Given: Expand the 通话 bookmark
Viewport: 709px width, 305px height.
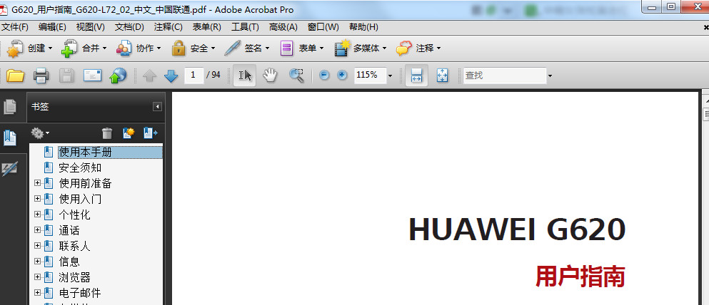Looking at the screenshot, I should (38, 230).
